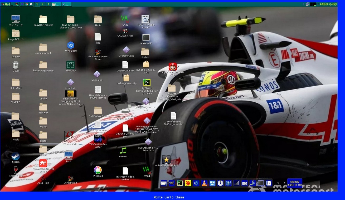Open VLC media player from the dock
Screen dimensions: 345x200
pyautogui.click(x=204, y=183)
